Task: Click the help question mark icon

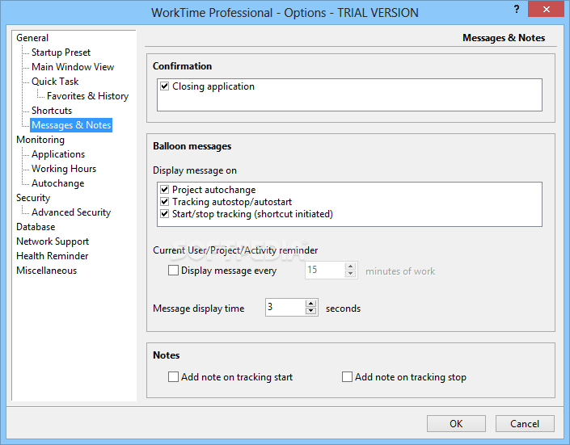Action: (517, 10)
